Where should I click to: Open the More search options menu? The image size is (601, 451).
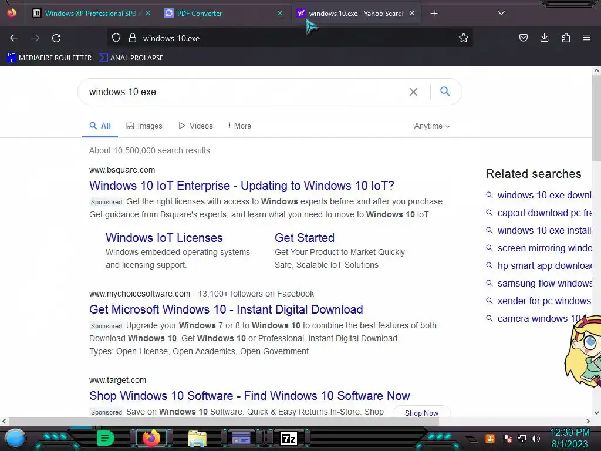pyautogui.click(x=239, y=126)
